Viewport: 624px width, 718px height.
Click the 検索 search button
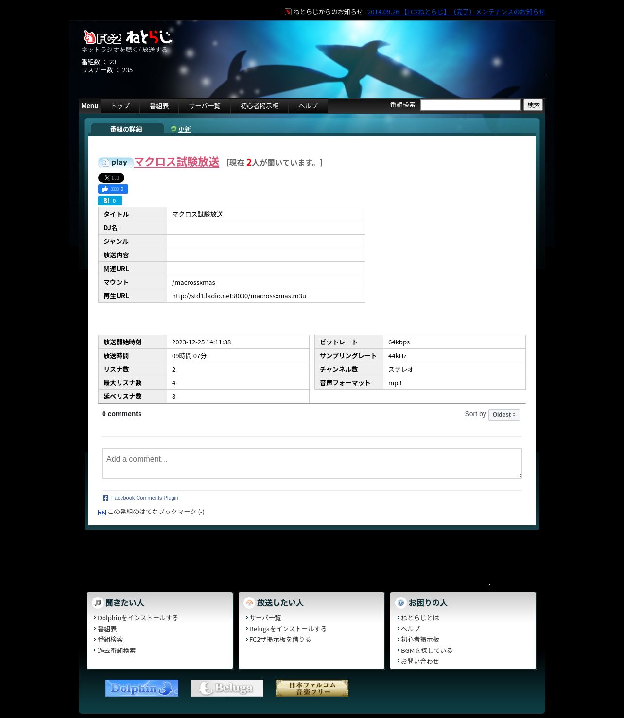pyautogui.click(x=533, y=104)
